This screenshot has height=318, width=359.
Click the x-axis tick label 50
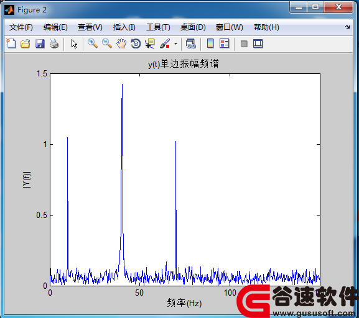(139, 293)
